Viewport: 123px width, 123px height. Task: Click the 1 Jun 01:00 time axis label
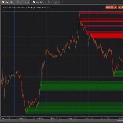tap(89, 118)
